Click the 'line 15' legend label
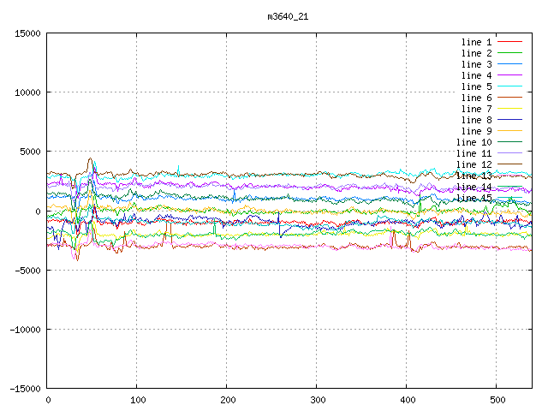The image size is (548, 411). [474, 198]
